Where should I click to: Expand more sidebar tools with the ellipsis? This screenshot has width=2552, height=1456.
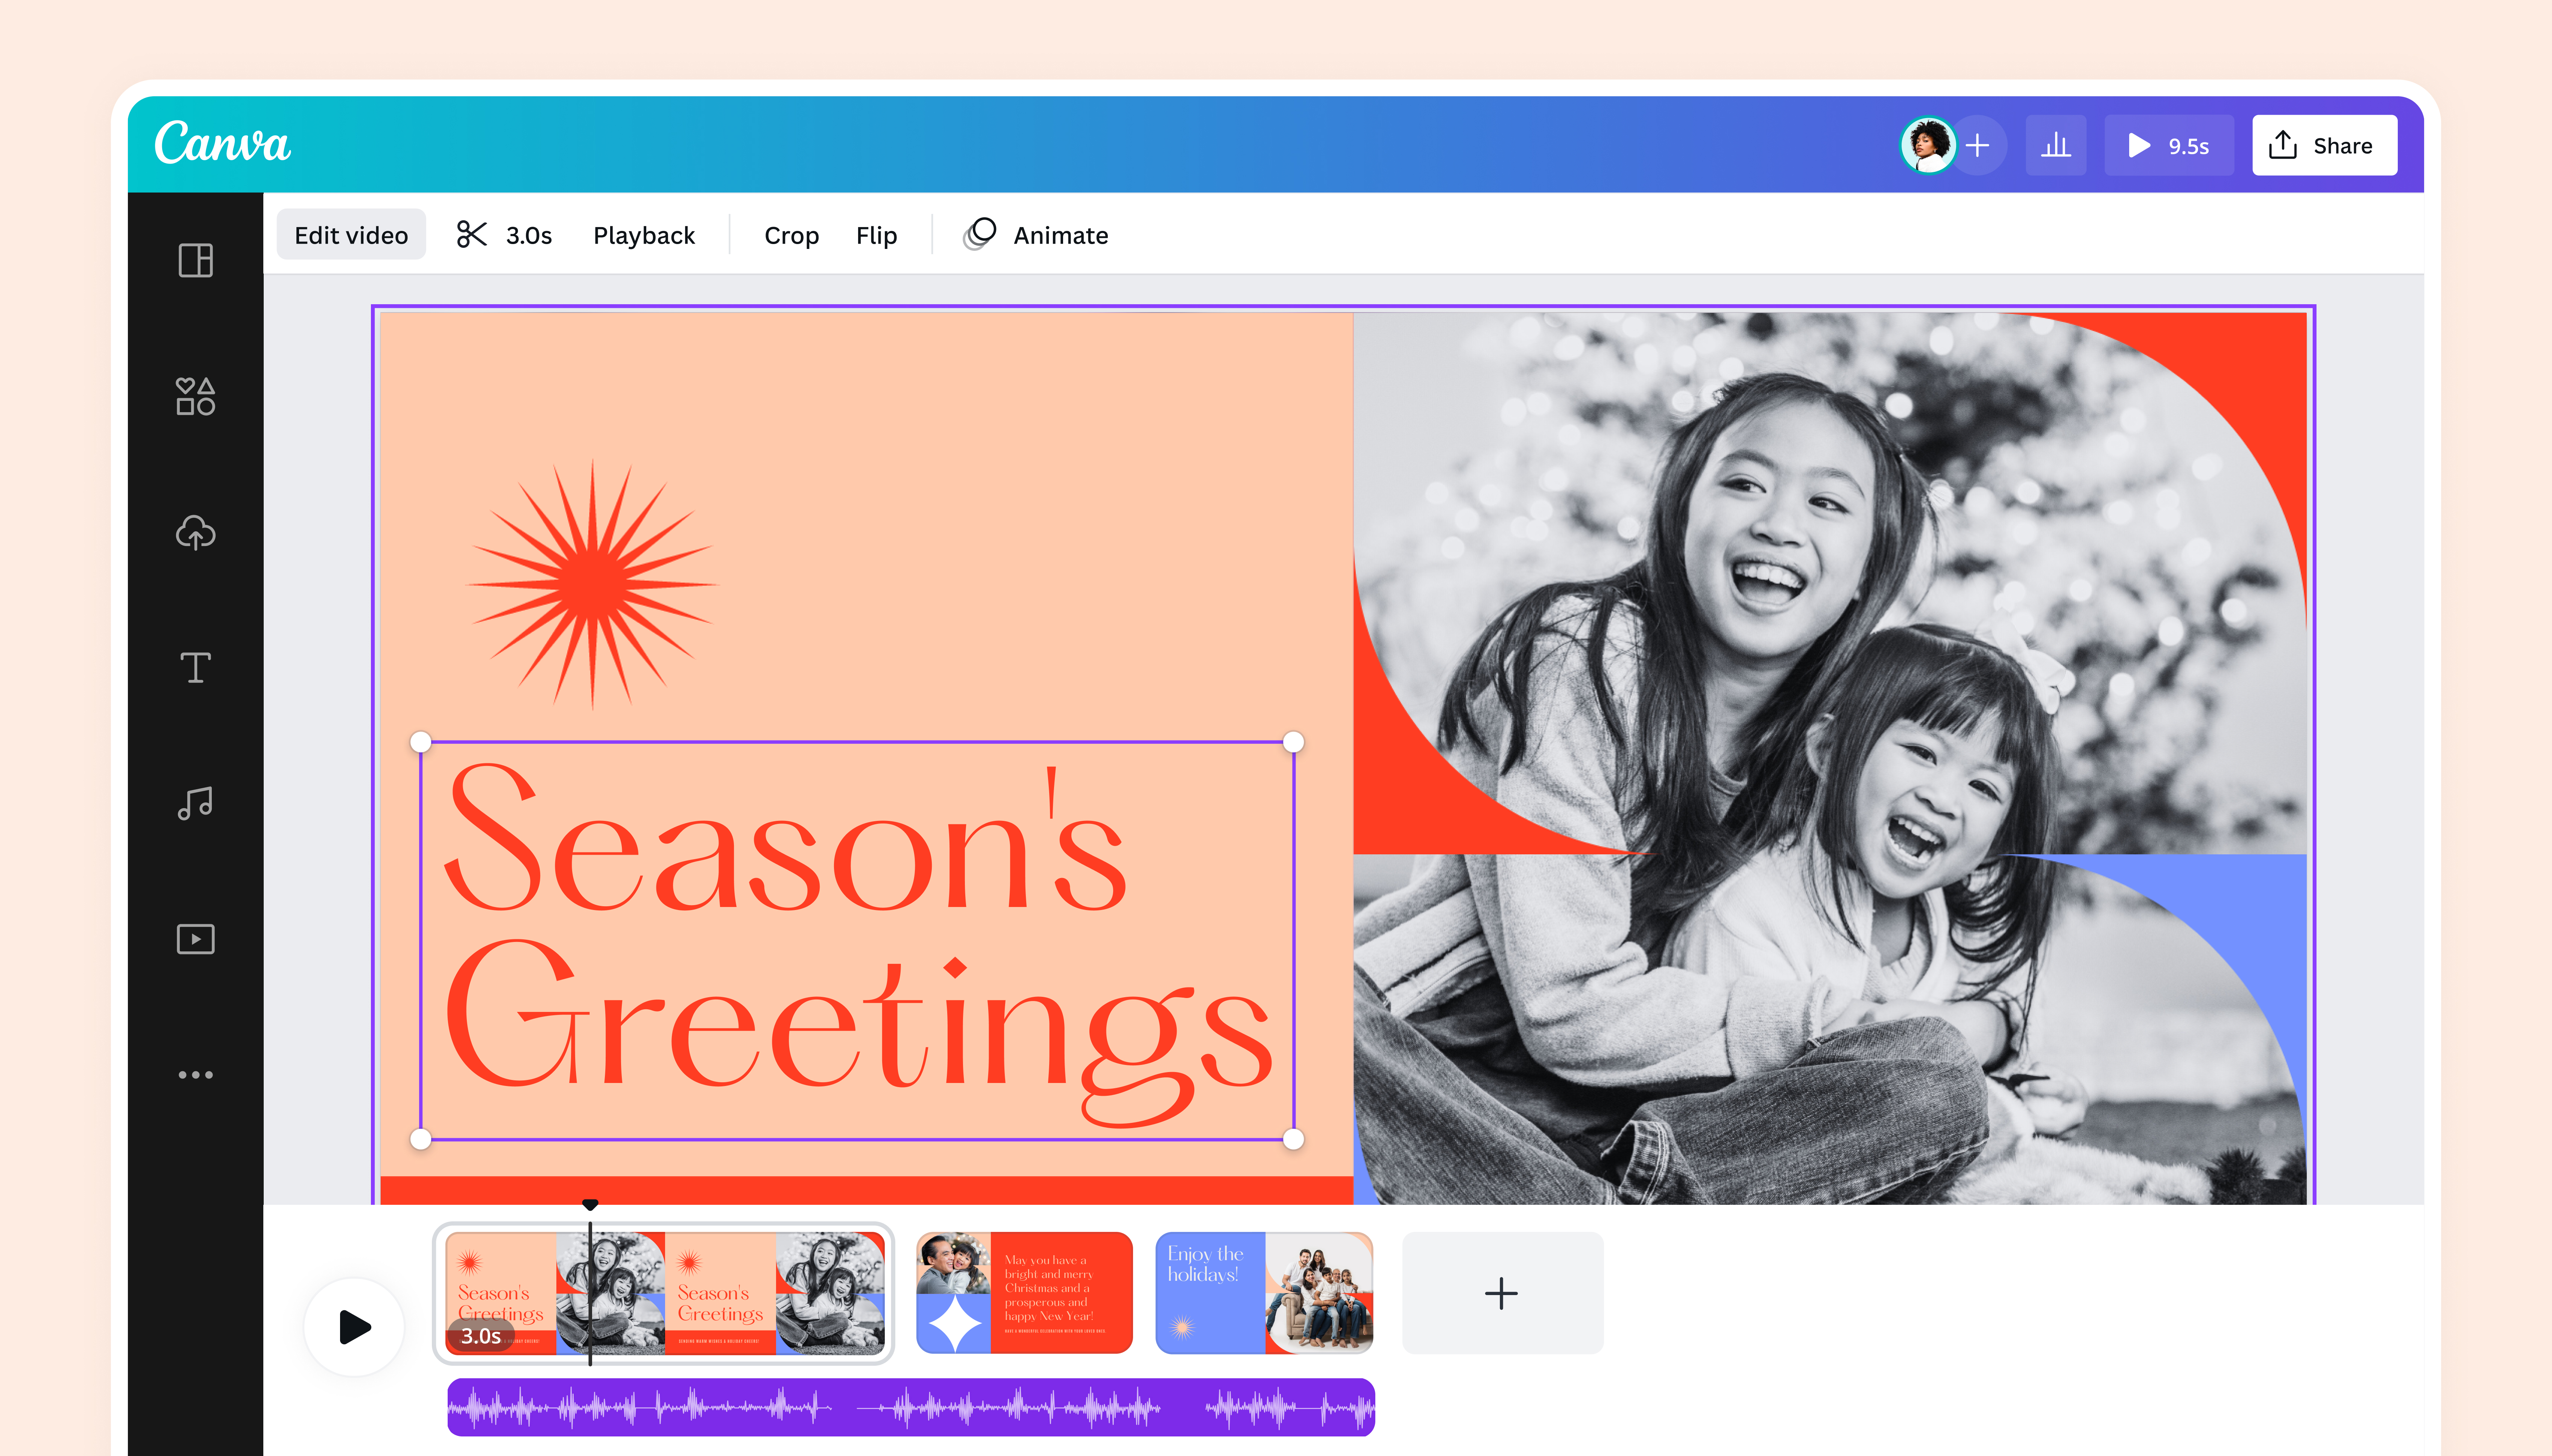point(196,1074)
